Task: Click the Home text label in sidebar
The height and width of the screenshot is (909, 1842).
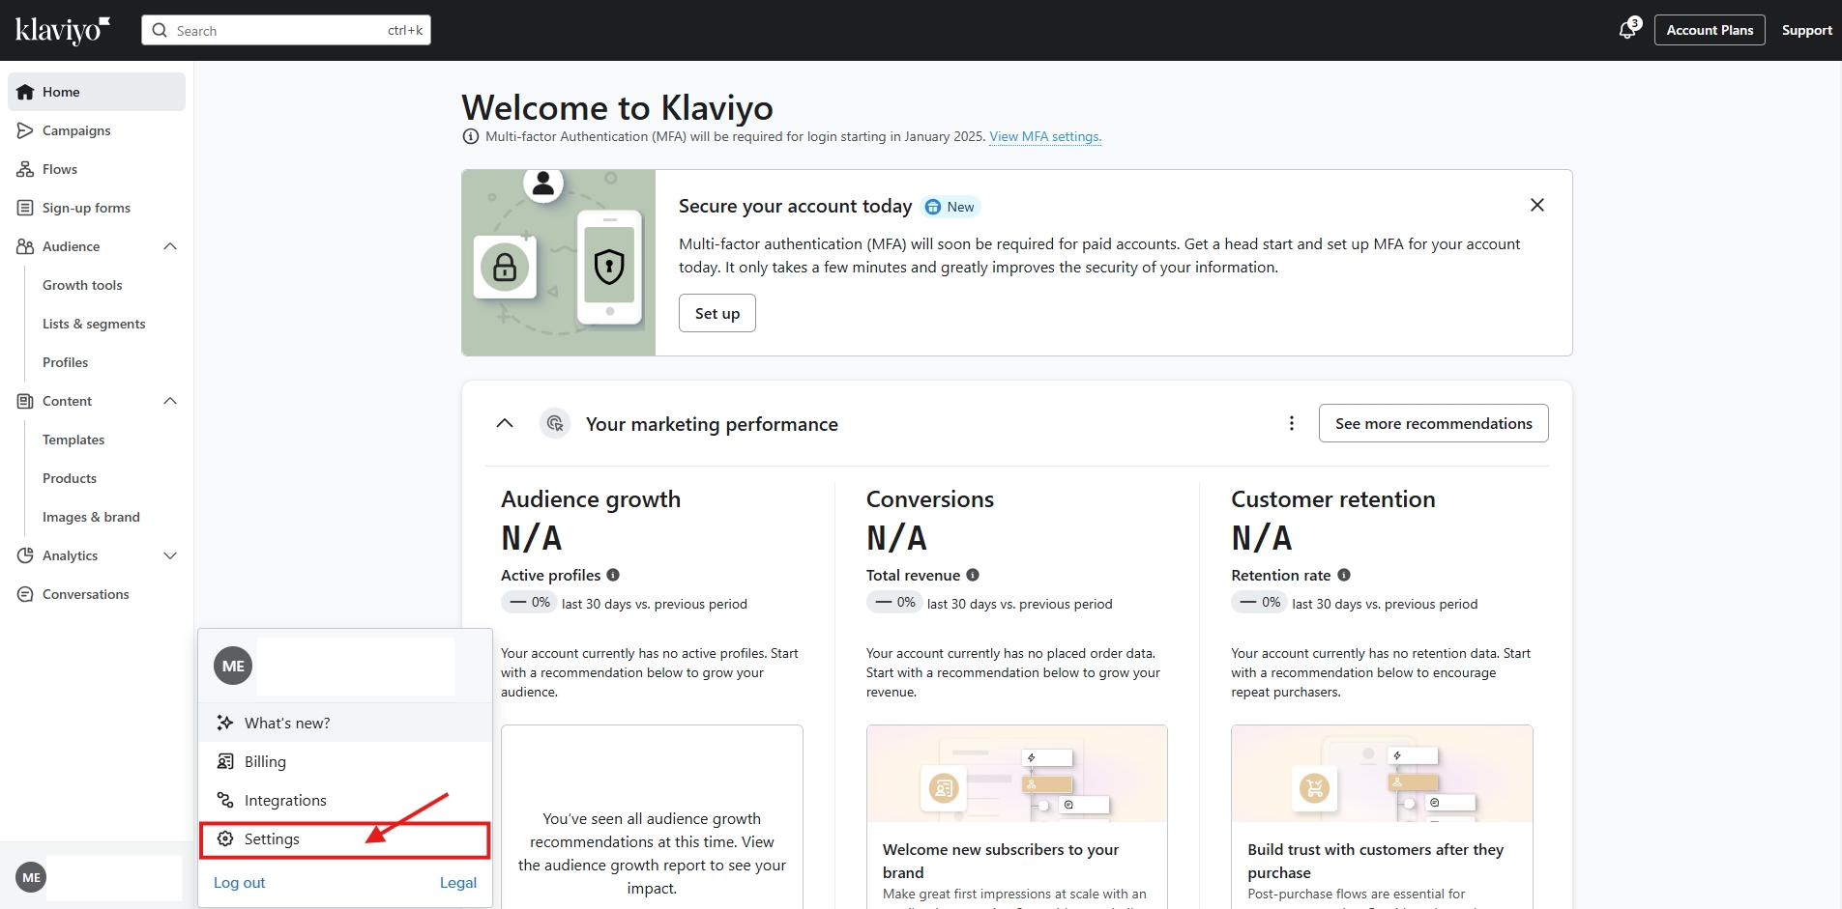Action: point(61,92)
